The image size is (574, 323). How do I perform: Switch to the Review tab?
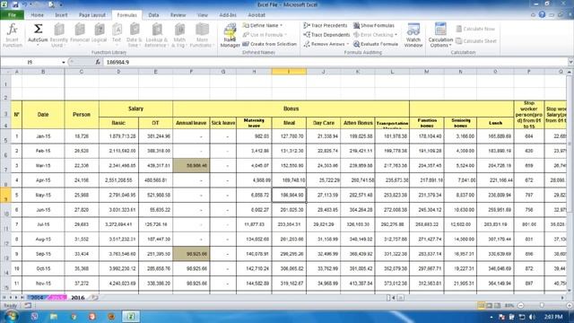click(178, 15)
